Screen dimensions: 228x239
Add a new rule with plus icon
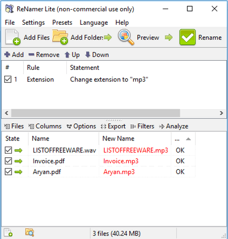point(14,55)
